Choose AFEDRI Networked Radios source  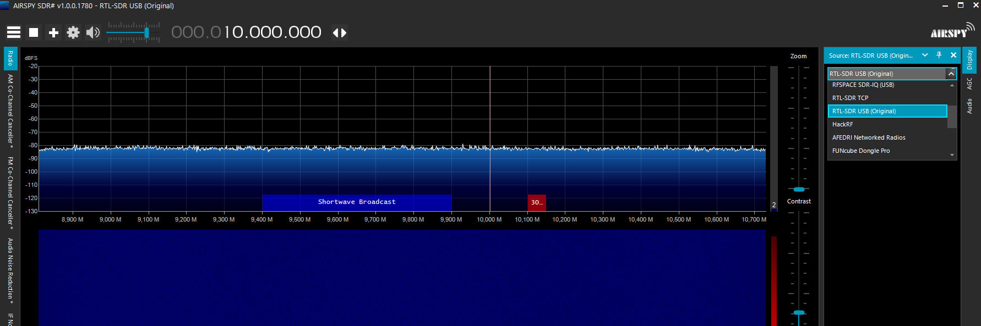click(x=887, y=137)
